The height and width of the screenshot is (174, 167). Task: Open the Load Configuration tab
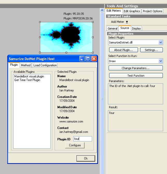pos(45,65)
